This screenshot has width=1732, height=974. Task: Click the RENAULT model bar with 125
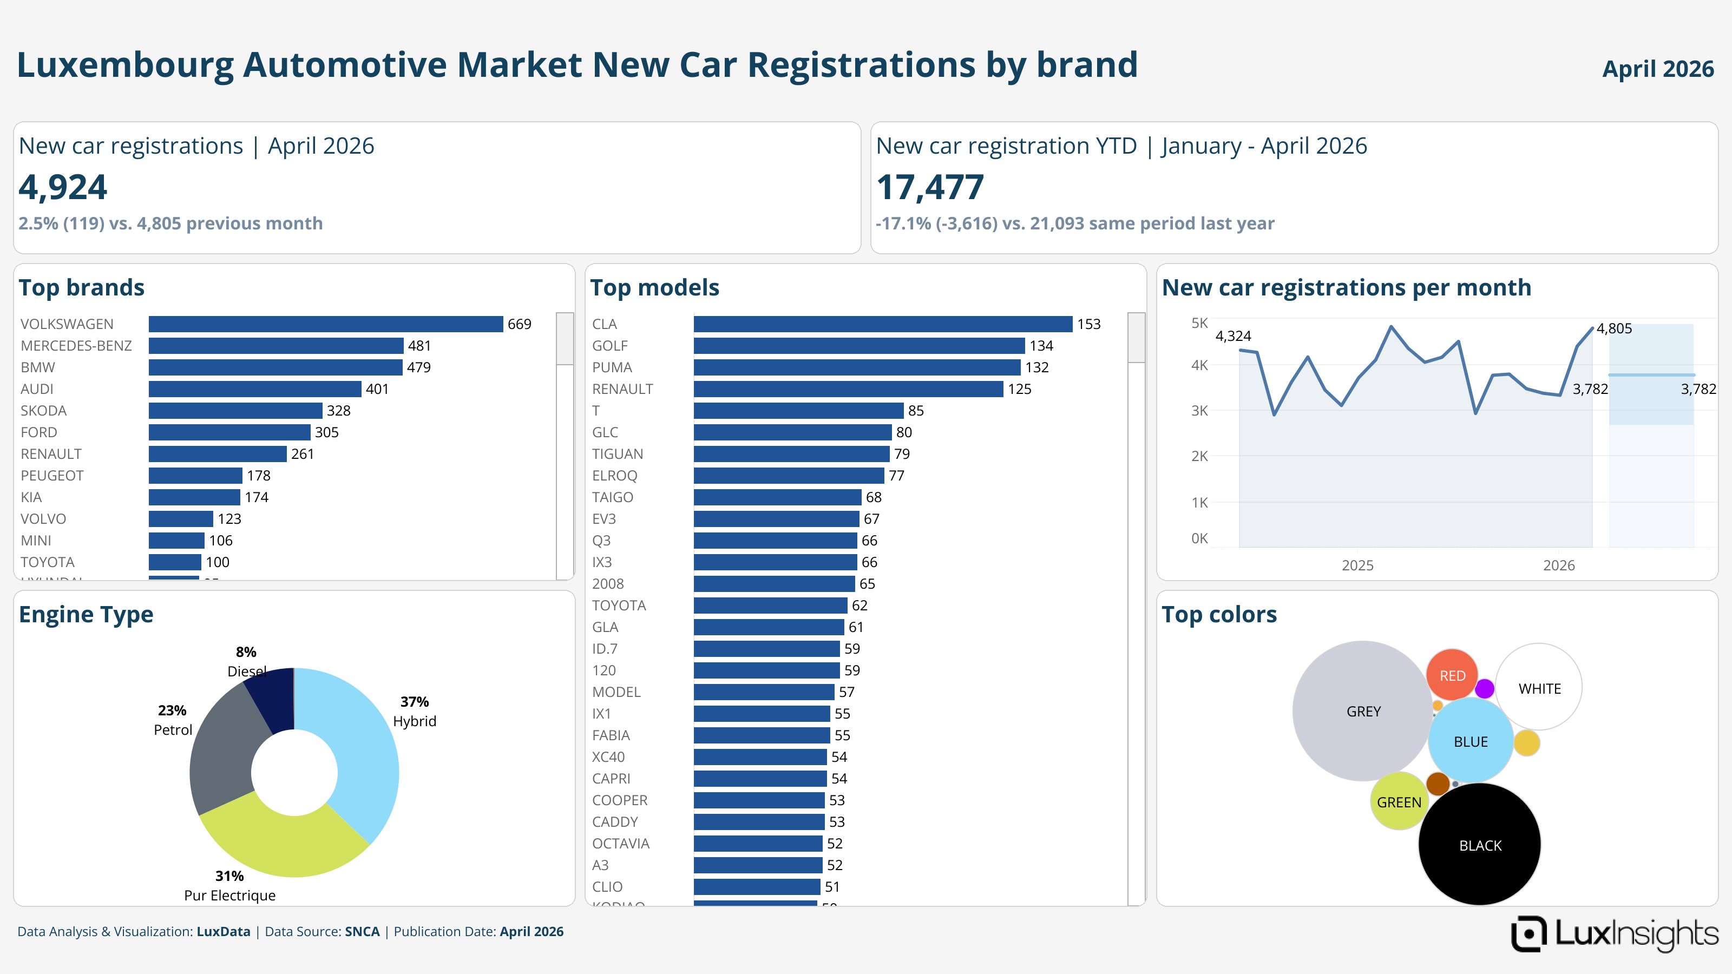(849, 389)
